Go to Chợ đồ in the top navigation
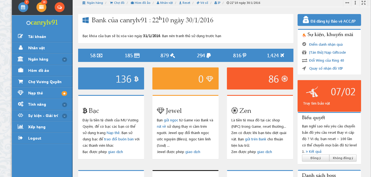Screen dimensions: 371x177 [117, 3]
